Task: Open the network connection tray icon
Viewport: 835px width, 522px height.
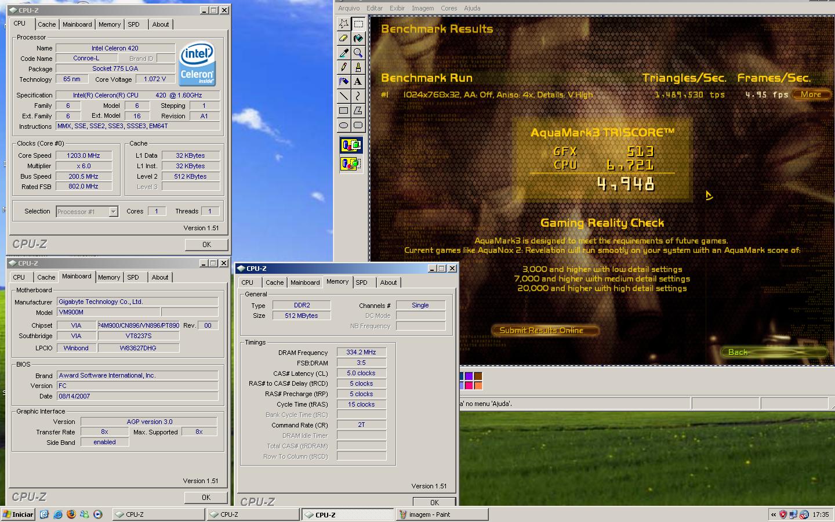Action: tap(794, 514)
